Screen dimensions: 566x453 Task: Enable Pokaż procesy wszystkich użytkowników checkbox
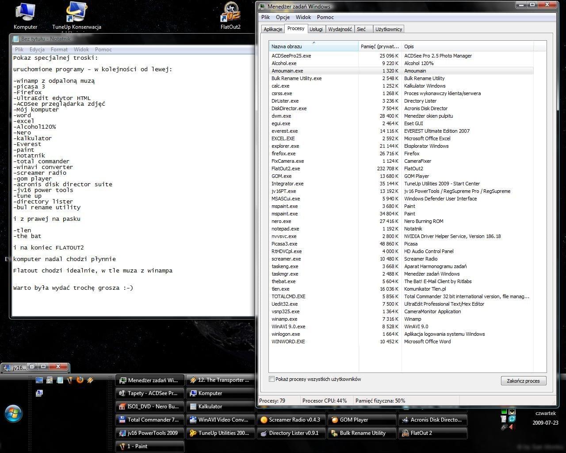pos(272,379)
